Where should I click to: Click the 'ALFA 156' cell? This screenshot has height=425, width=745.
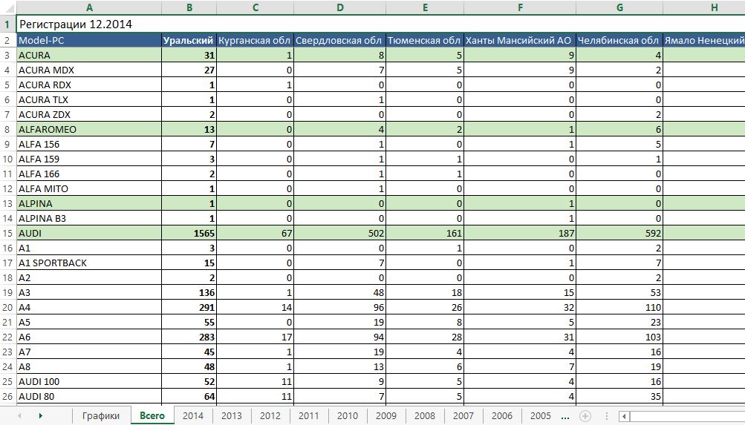(89, 144)
